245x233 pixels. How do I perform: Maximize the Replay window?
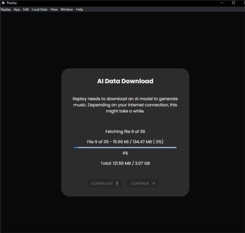(x=234, y=3)
